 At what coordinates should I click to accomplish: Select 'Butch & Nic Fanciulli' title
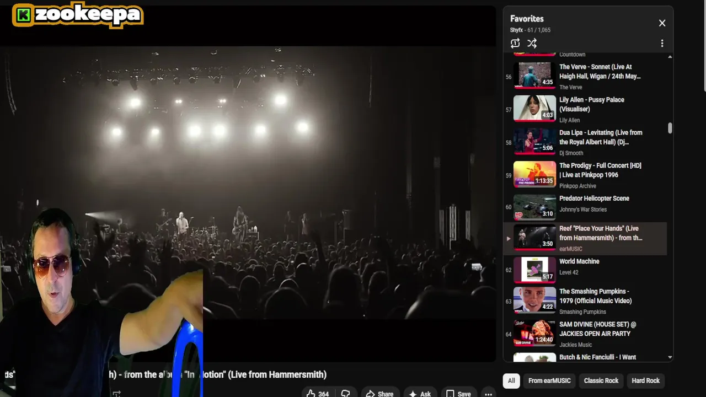597,357
